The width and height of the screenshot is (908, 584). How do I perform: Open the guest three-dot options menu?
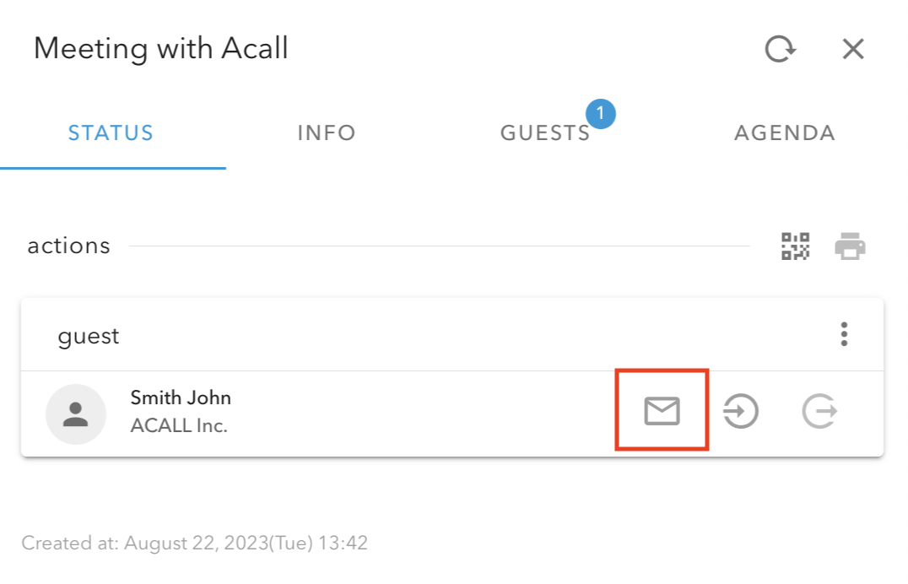pos(844,335)
